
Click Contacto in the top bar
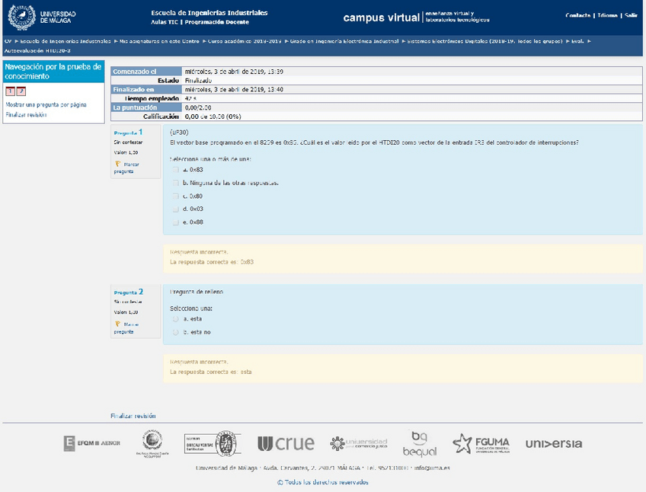(578, 15)
